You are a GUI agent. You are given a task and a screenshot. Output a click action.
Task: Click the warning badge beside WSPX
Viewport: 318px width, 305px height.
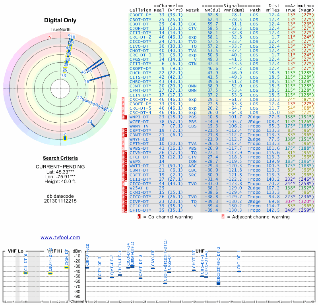tap(124, 162)
